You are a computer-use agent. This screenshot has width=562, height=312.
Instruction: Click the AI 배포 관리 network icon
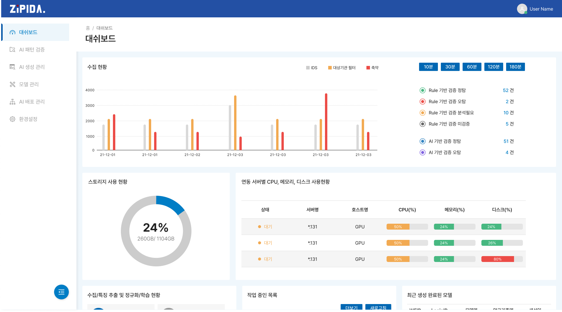pyautogui.click(x=12, y=102)
